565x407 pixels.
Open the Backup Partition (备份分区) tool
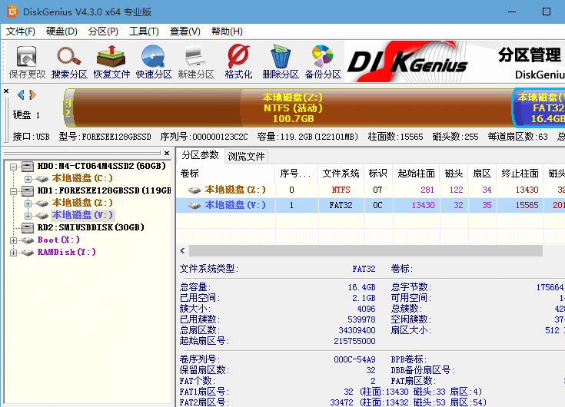323,62
